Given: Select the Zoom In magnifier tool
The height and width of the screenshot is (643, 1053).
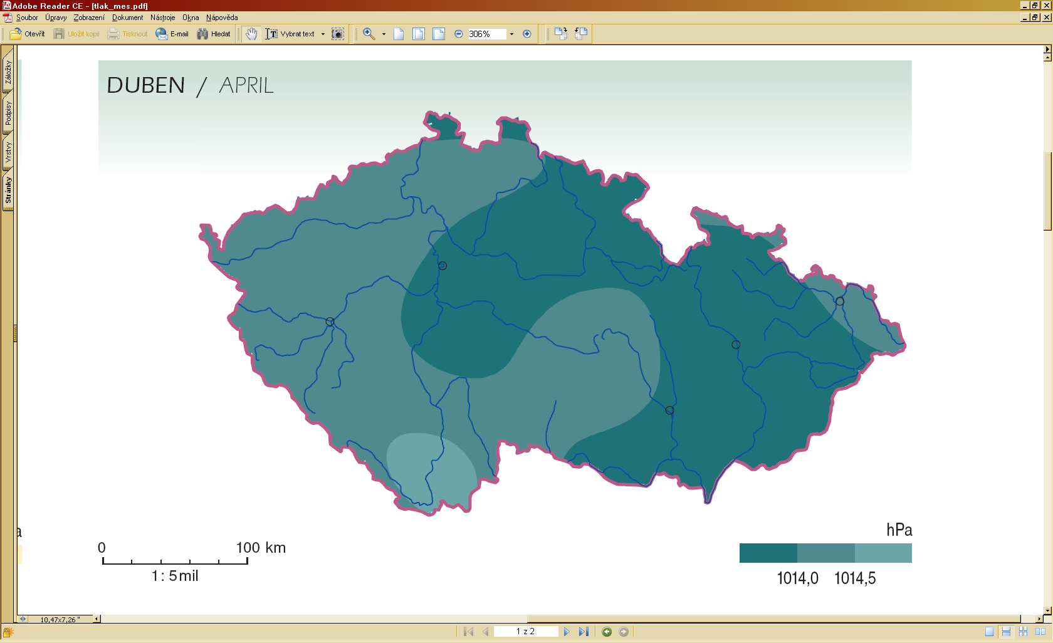Looking at the screenshot, I should point(369,34).
